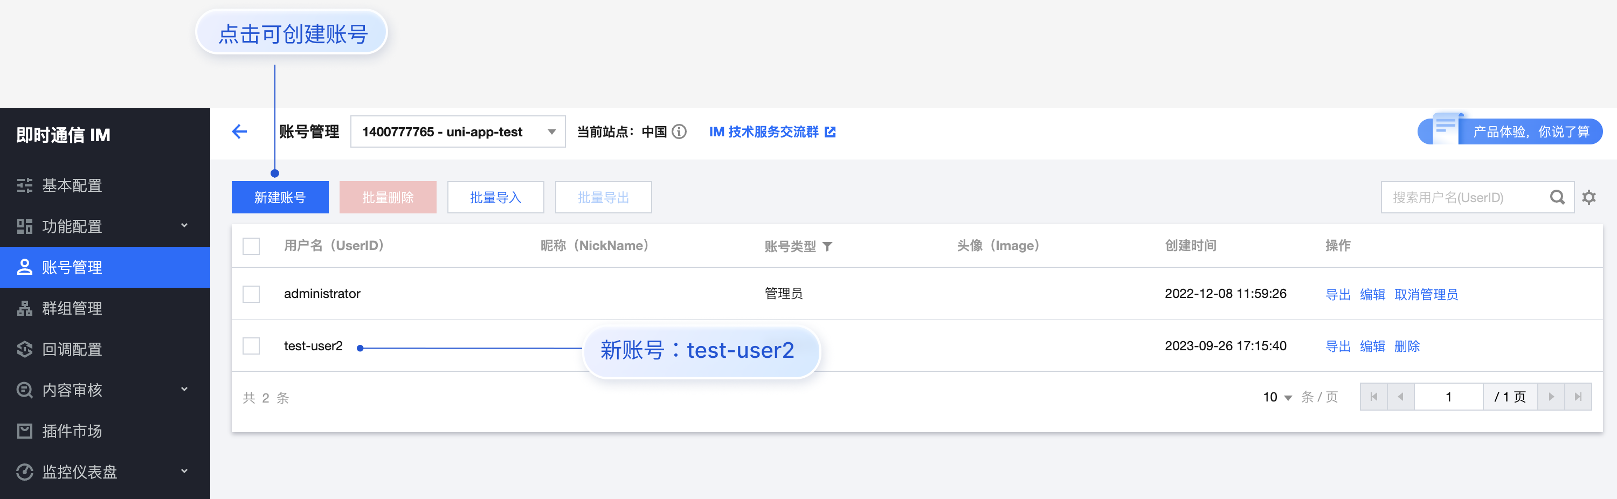Click the UserID search input field
1617x499 pixels.
pyautogui.click(x=1463, y=197)
